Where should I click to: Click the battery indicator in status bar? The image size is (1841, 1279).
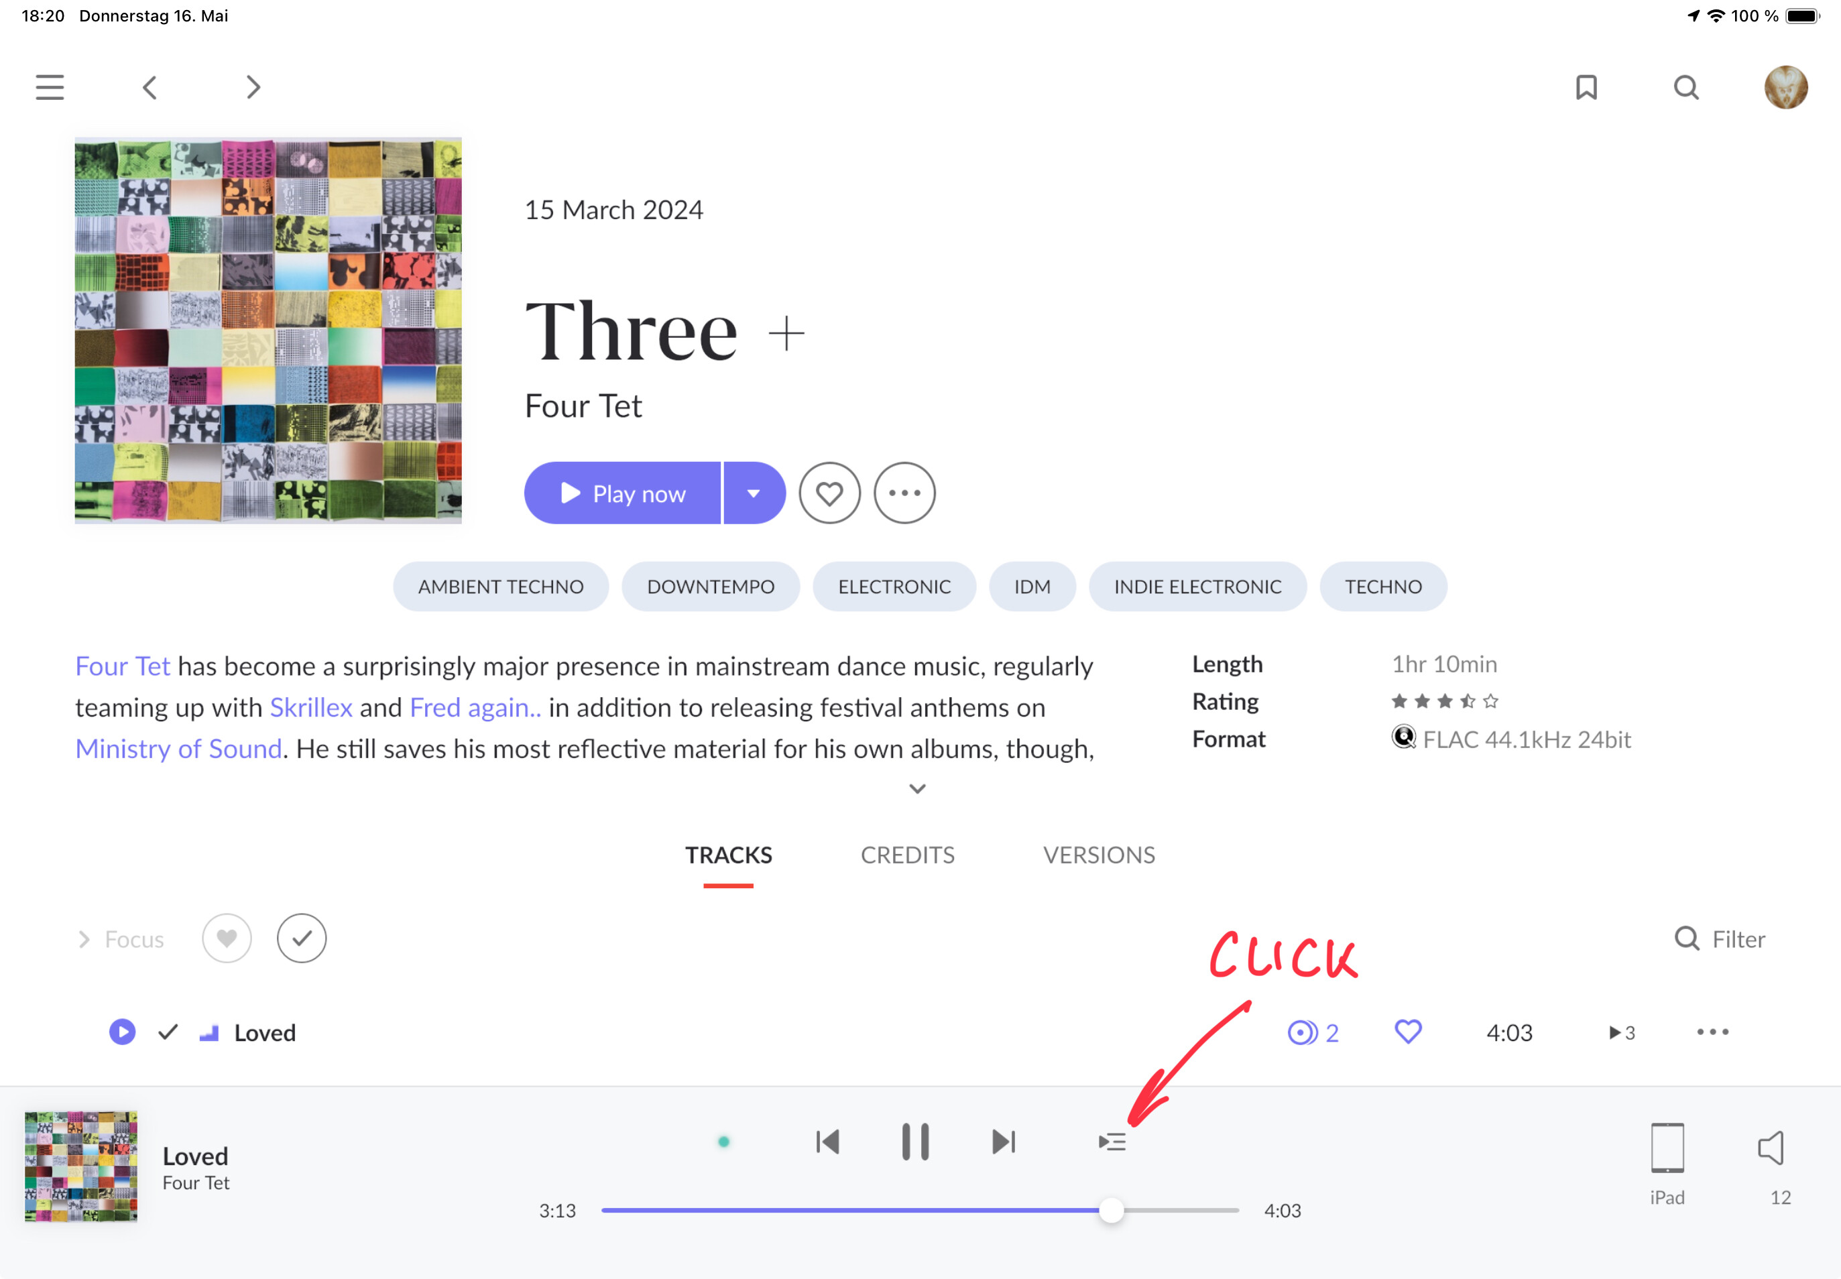click(1803, 16)
